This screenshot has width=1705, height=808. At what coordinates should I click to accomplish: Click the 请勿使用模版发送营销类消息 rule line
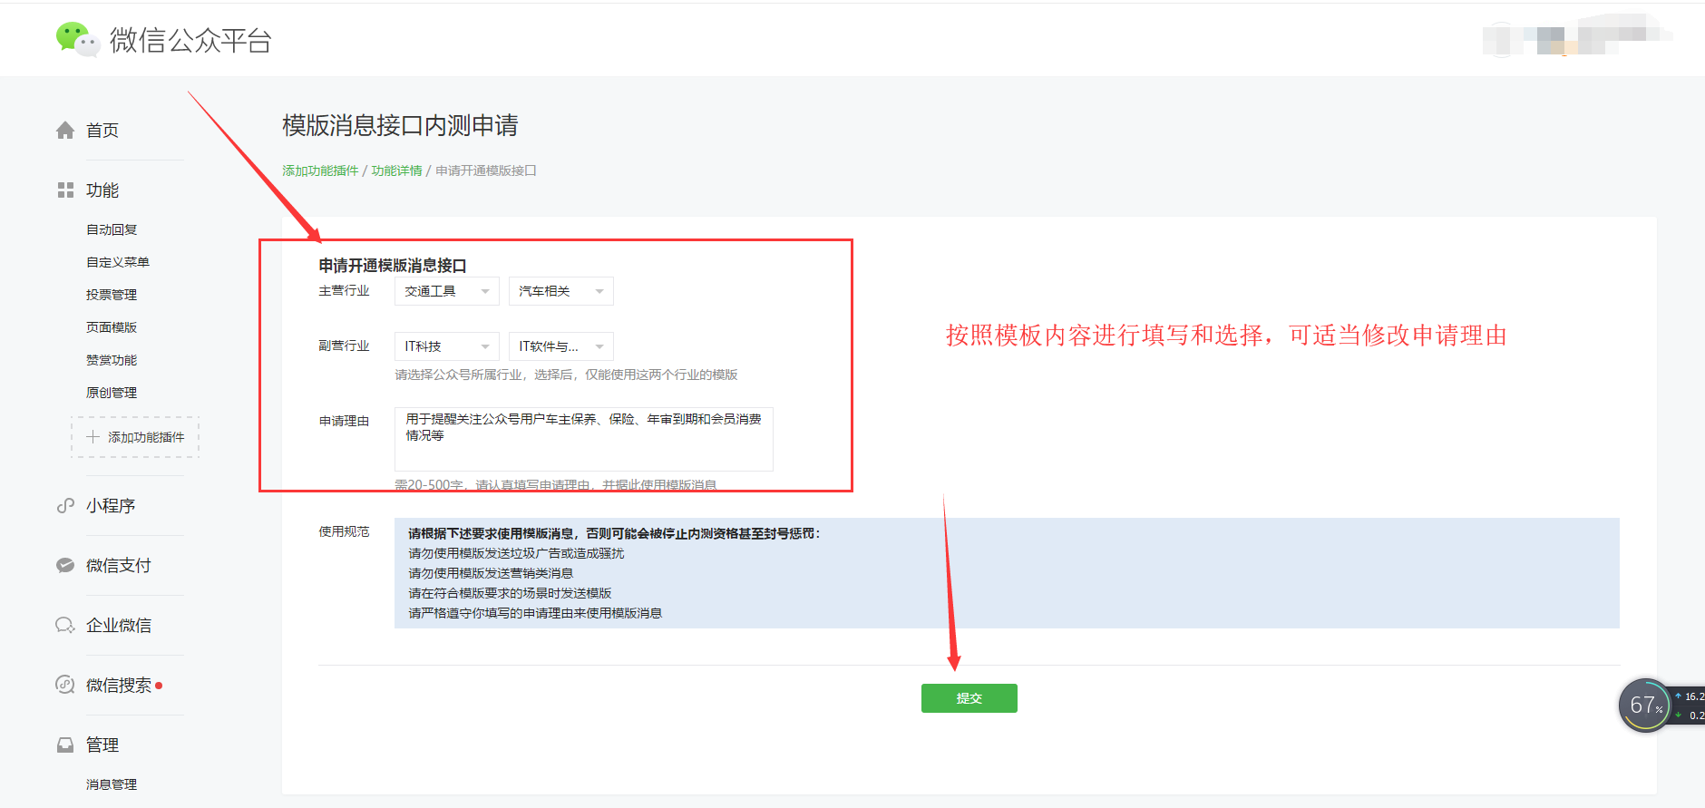click(491, 573)
